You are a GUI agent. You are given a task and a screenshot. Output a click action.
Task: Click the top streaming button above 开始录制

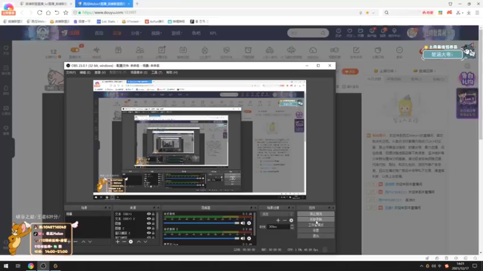coord(316,214)
